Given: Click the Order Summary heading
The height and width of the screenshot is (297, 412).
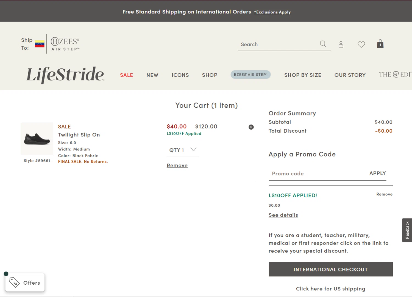Looking at the screenshot, I should pyautogui.click(x=292, y=113).
